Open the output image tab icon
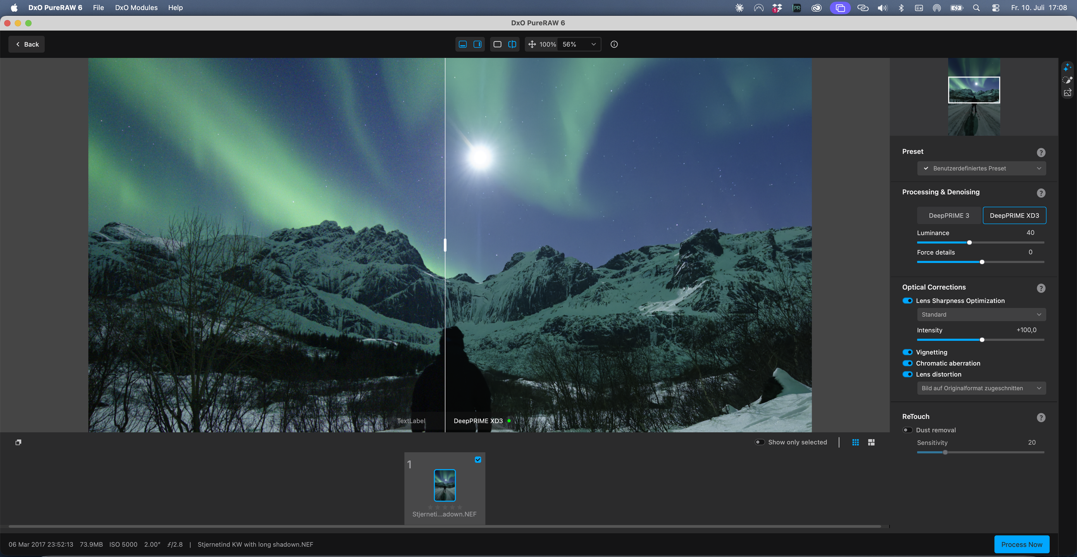 pyautogui.click(x=1067, y=93)
